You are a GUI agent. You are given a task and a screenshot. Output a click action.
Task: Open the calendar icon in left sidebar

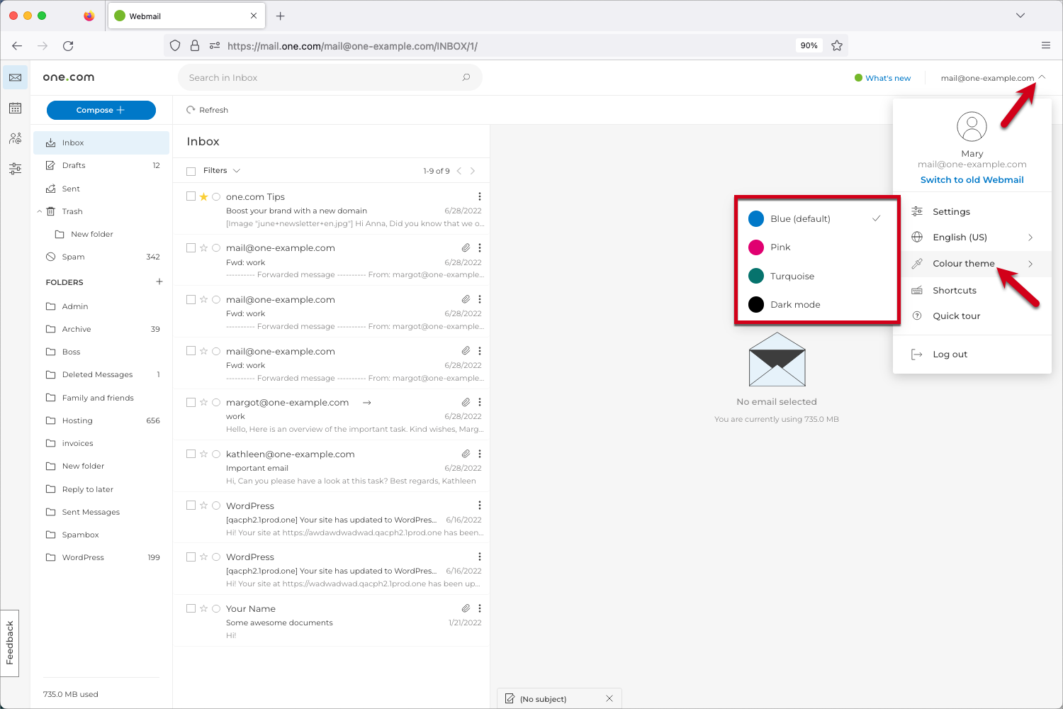[x=15, y=108]
